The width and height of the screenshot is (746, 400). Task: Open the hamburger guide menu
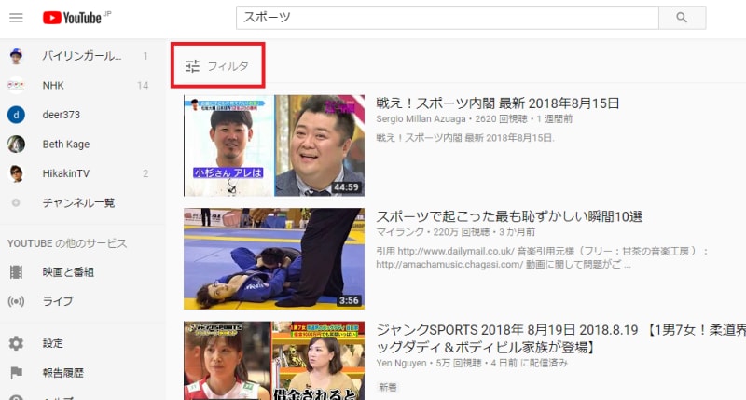16,18
